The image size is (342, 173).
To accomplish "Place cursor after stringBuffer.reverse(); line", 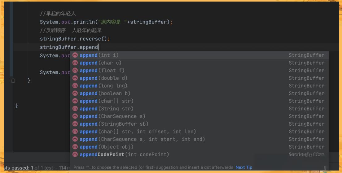I will [x=110, y=39].
